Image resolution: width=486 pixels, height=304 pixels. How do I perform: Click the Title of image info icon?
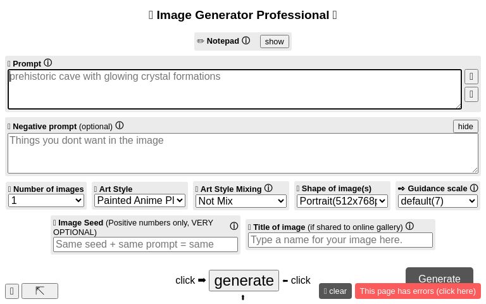(409, 226)
